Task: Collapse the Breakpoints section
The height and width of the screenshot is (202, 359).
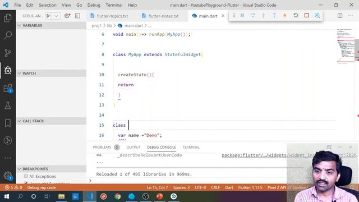Action: click(x=51, y=169)
